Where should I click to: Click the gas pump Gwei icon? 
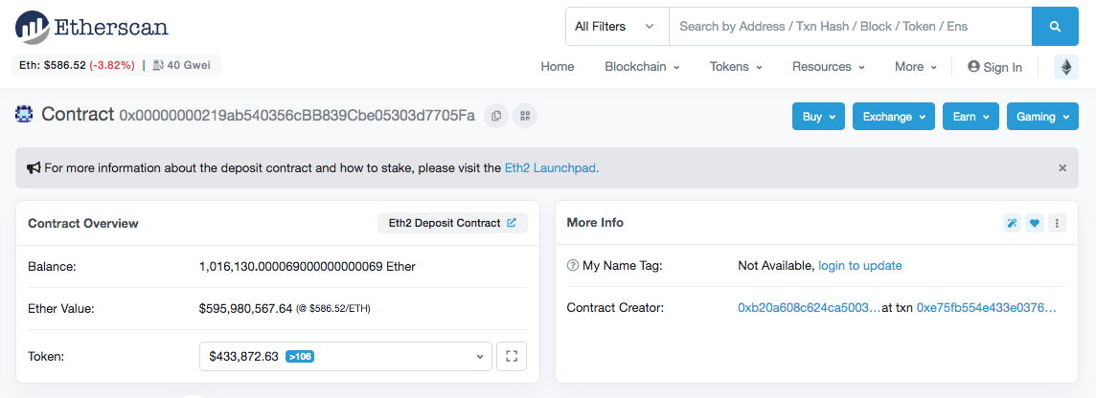coord(158,65)
